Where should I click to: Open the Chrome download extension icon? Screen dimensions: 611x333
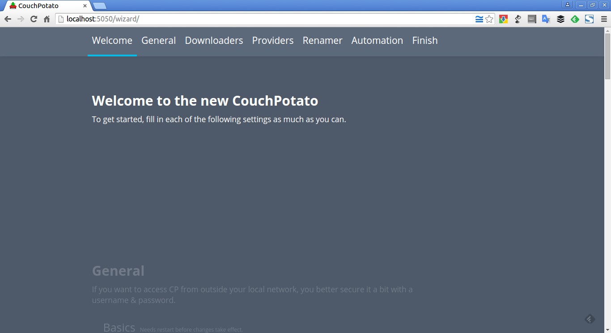tap(504, 19)
